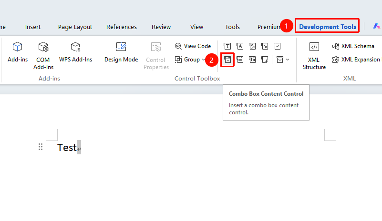The width and height of the screenshot is (382, 221).
Task: Expand the Group dropdown
Action: pos(204,60)
